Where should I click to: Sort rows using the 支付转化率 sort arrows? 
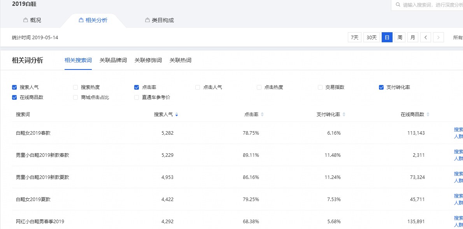(343, 114)
